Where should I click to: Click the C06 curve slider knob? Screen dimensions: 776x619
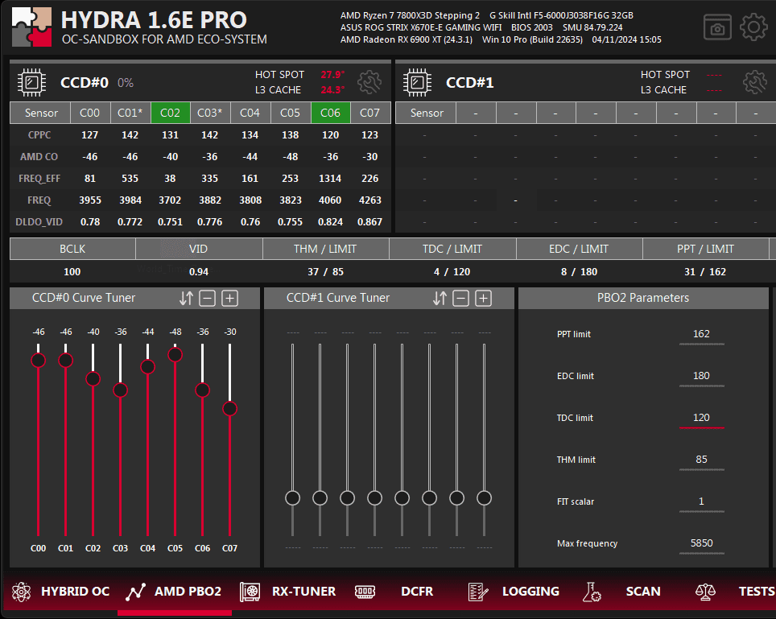202,390
